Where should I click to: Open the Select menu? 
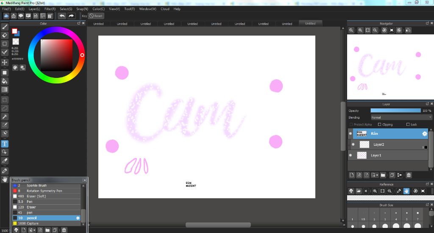pyautogui.click(x=66, y=9)
